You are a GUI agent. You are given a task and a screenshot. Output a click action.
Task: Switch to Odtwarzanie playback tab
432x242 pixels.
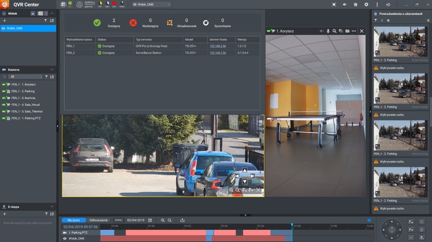99,220
